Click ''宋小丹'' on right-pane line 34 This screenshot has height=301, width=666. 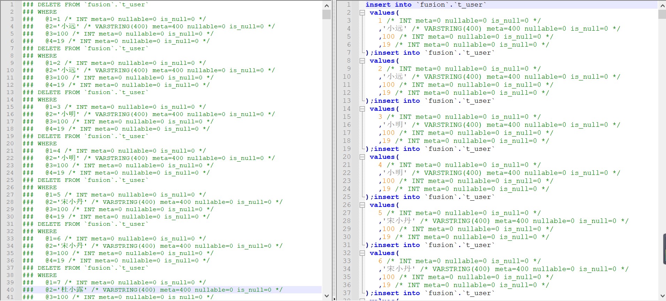point(399,269)
